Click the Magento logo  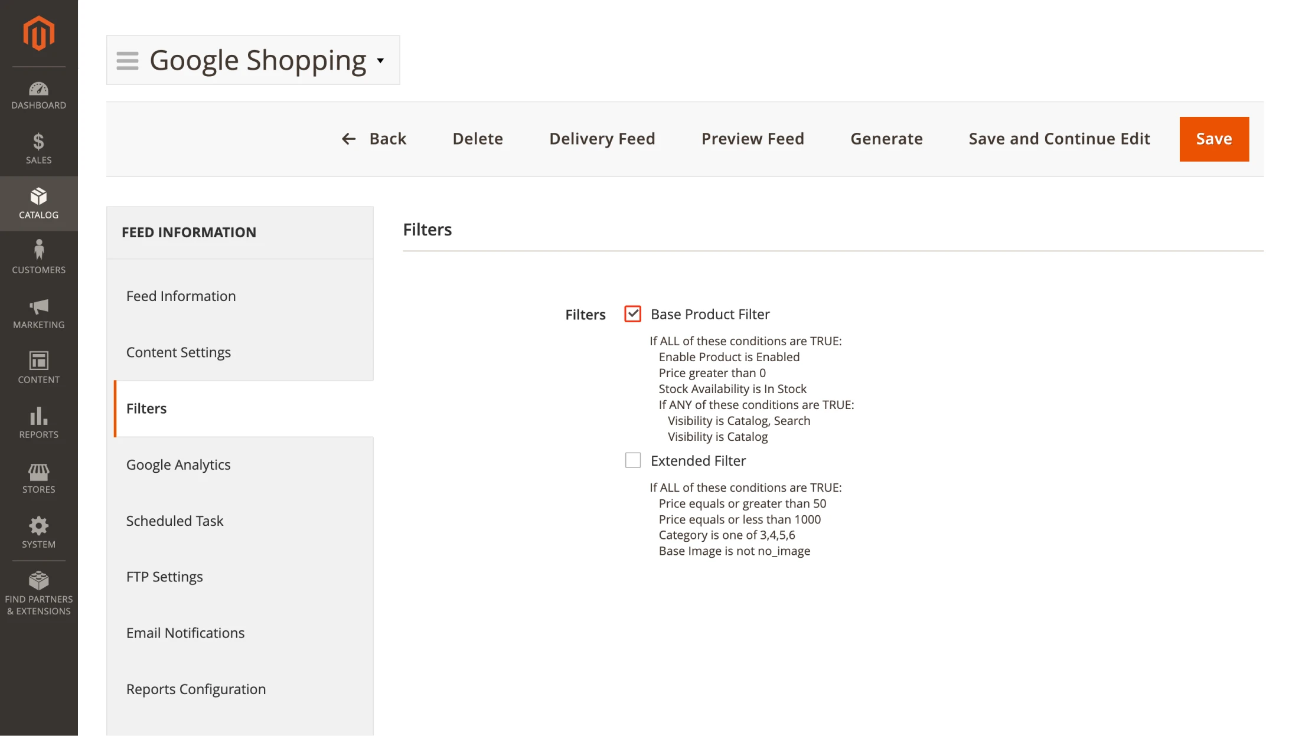pyautogui.click(x=38, y=33)
